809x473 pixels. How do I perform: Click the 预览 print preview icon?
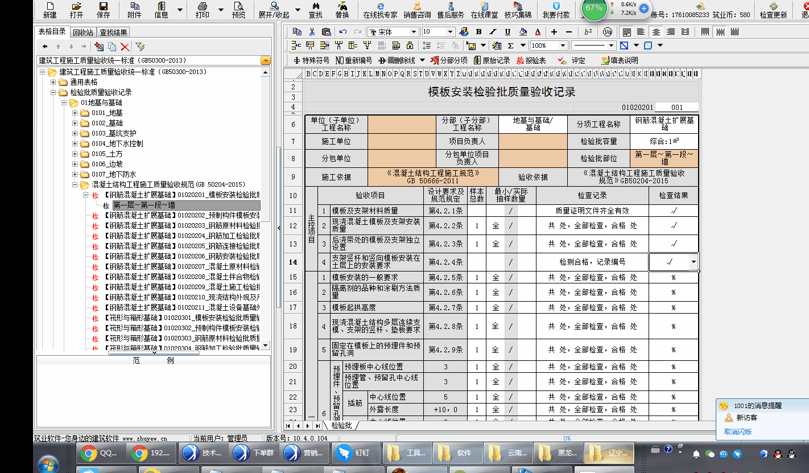[x=238, y=10]
